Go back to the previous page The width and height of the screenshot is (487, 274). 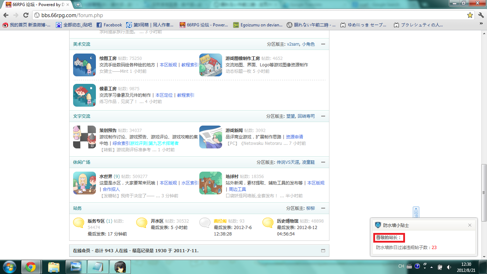pyautogui.click(x=6, y=15)
